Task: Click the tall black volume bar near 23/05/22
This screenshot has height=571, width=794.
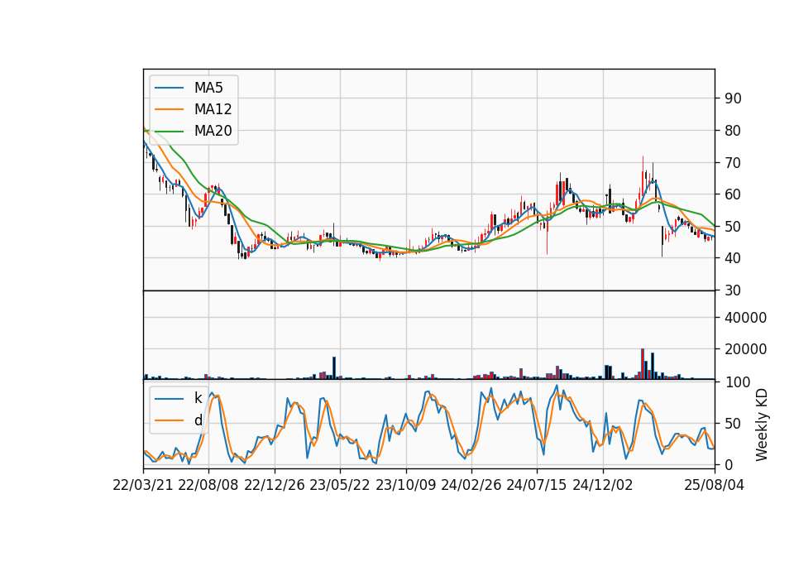Action: pyautogui.click(x=334, y=367)
